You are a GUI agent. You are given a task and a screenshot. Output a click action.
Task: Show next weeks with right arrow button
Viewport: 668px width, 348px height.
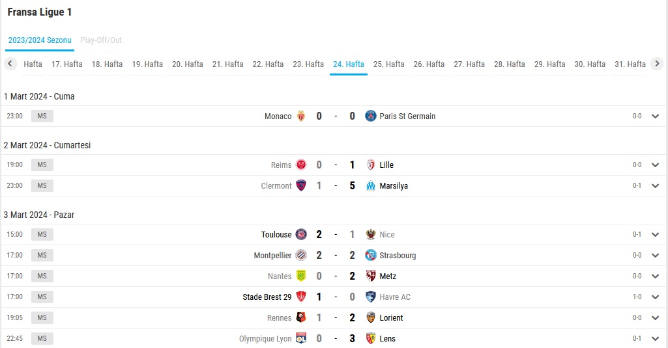click(x=657, y=64)
